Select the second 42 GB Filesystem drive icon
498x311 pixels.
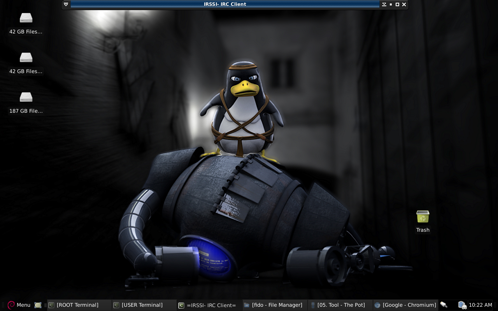coord(26,63)
